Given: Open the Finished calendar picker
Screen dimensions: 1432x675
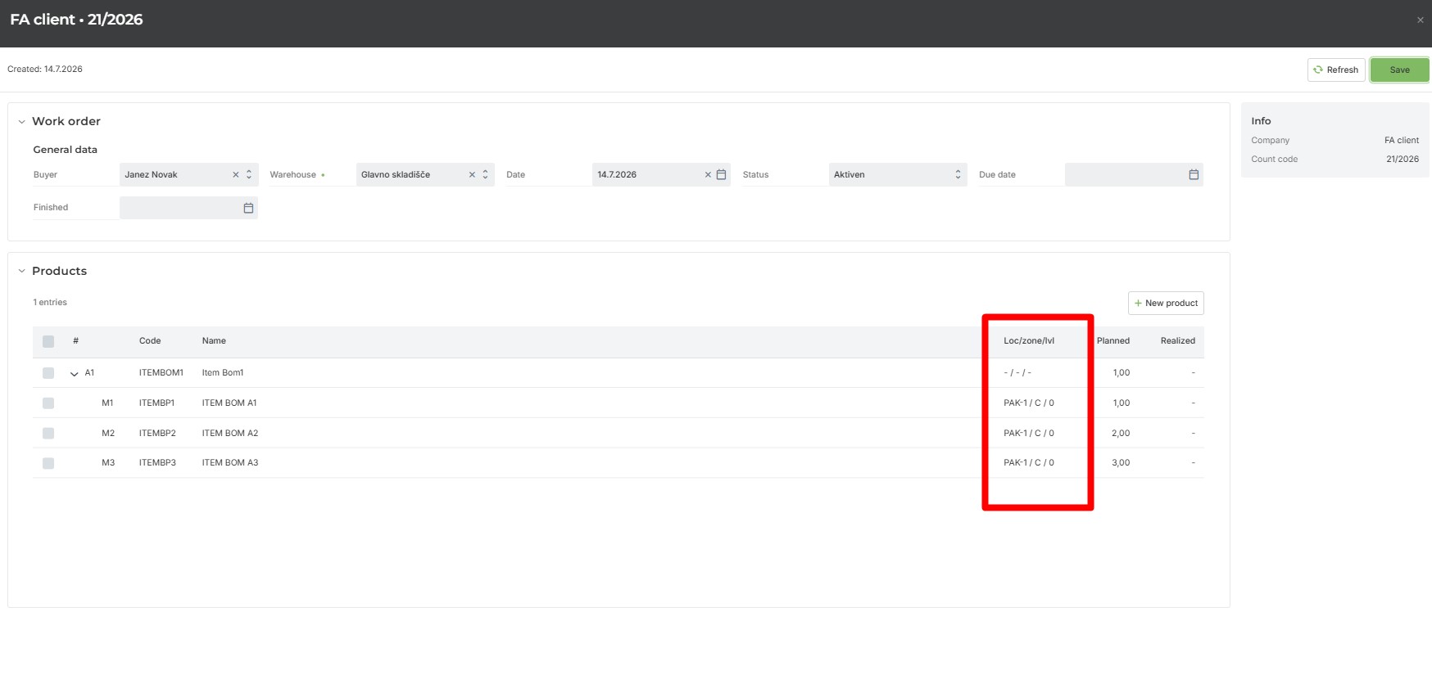Looking at the screenshot, I should click(x=248, y=209).
